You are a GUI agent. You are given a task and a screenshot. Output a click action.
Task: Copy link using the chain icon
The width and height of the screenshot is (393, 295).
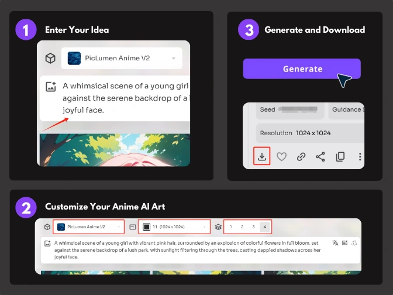301,156
